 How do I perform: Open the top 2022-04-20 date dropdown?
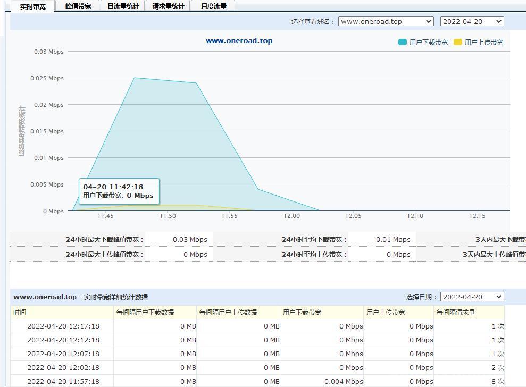coord(472,22)
